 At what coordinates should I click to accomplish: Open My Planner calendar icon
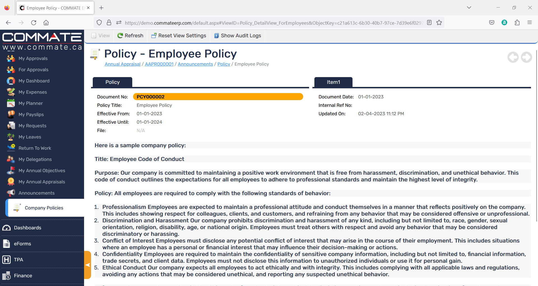point(11,103)
